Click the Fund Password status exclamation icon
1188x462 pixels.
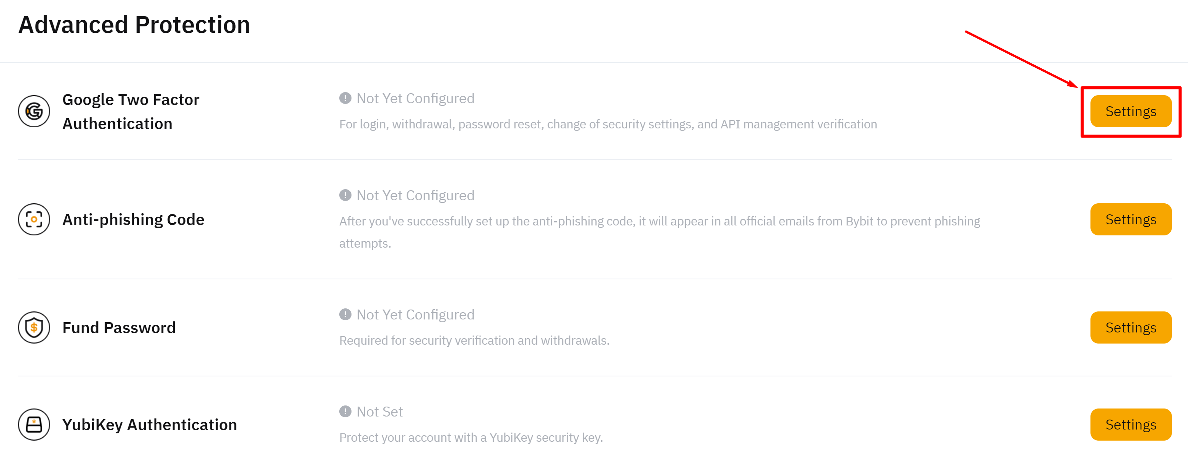(x=345, y=314)
